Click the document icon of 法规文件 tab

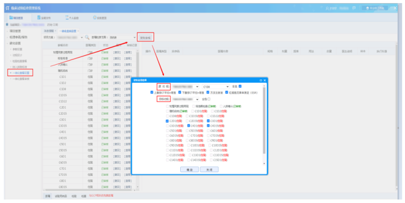(x=39, y=18)
